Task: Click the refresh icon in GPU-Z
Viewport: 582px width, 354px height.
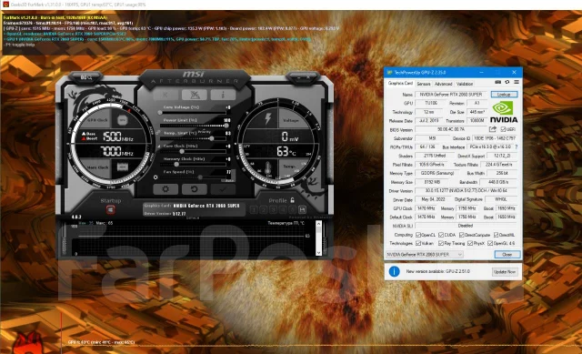Action: pos(507,82)
